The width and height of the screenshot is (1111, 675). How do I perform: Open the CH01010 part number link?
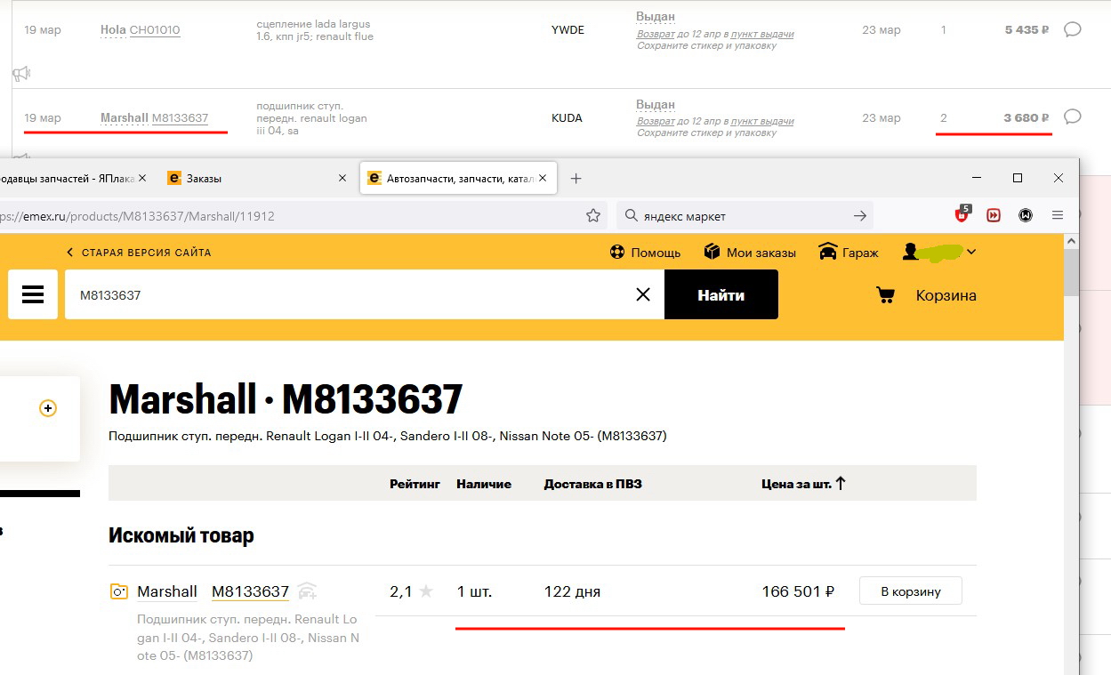[x=155, y=29]
